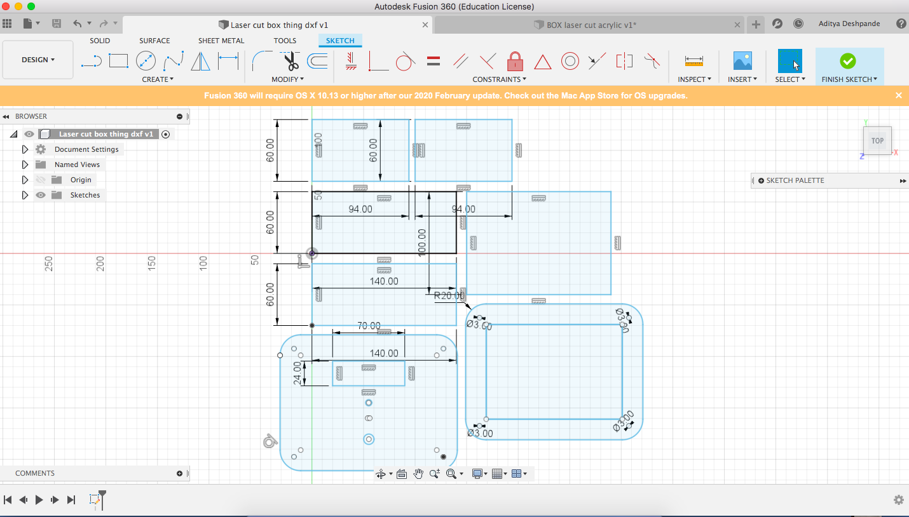Image resolution: width=909 pixels, height=517 pixels.
Task: Click the Look At tool in navigation bar
Action: pos(401,474)
